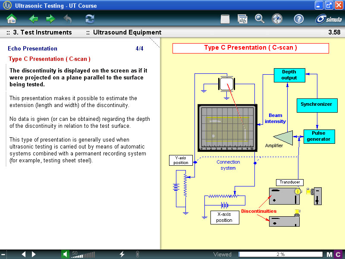Click the purple C button
This screenshot has width=345, height=259.
point(339,255)
